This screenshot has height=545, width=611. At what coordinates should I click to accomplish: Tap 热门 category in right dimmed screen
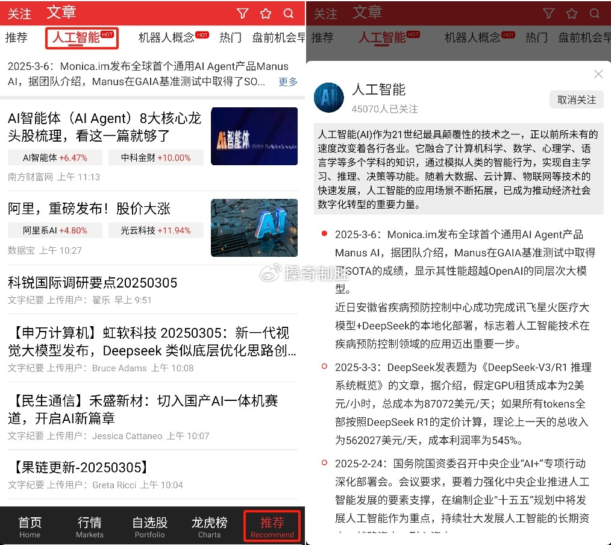coord(536,37)
